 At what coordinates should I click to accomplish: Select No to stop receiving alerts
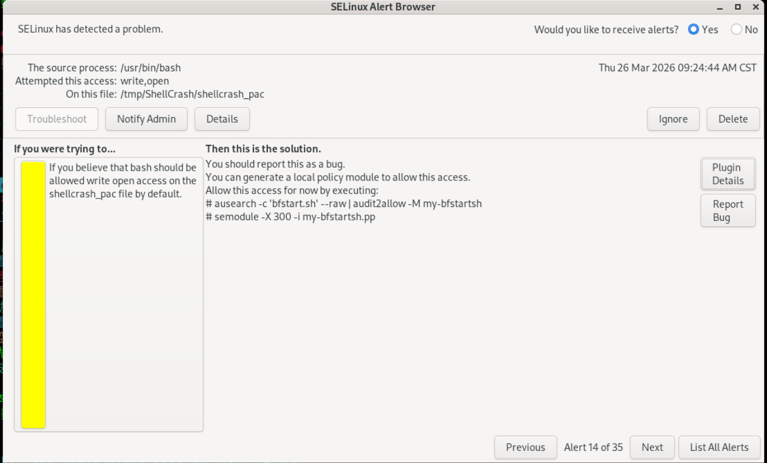736,30
